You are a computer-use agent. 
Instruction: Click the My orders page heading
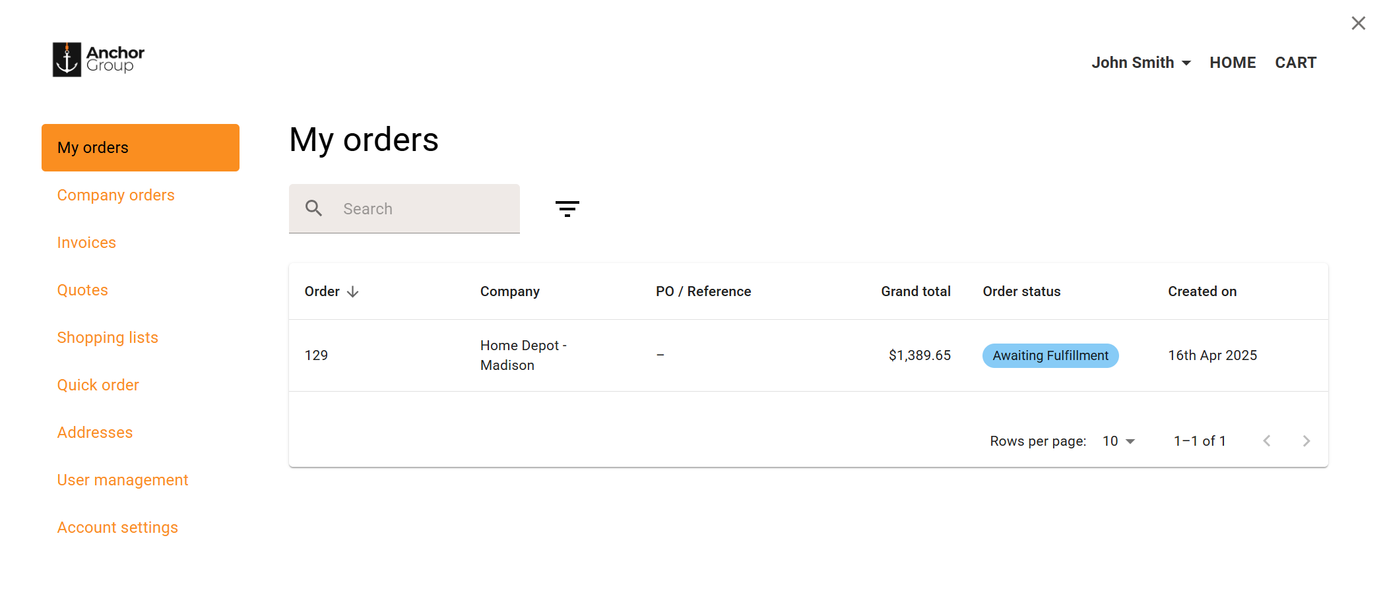(x=364, y=140)
